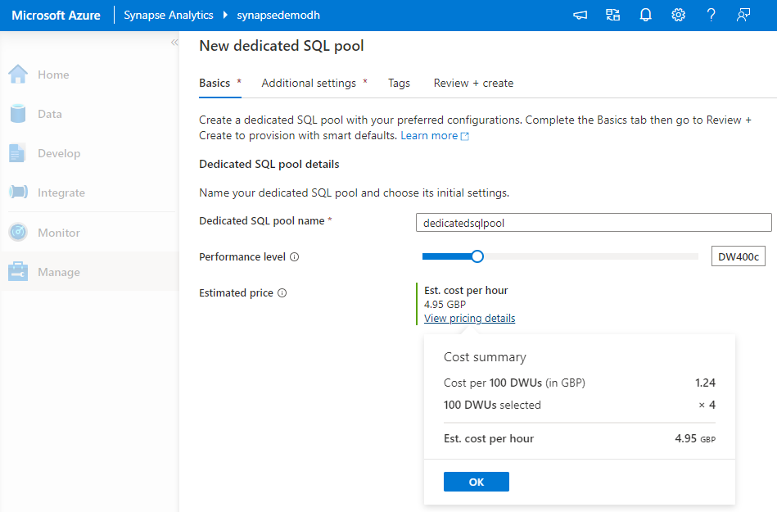Open the announcements megaphone icon
The width and height of the screenshot is (777, 512).
(580, 16)
